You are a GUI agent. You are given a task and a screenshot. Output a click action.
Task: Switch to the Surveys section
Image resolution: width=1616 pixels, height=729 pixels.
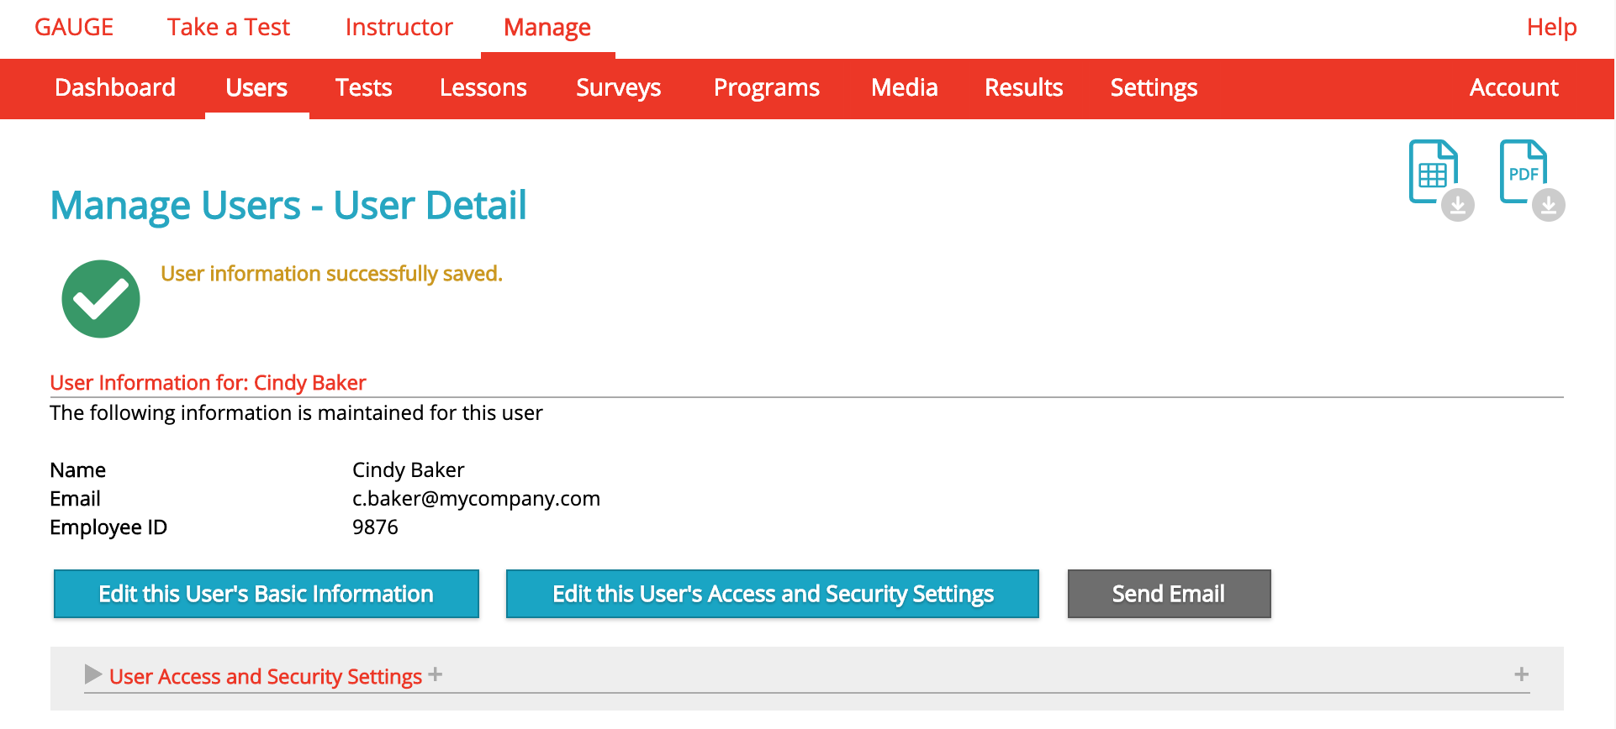point(618,88)
